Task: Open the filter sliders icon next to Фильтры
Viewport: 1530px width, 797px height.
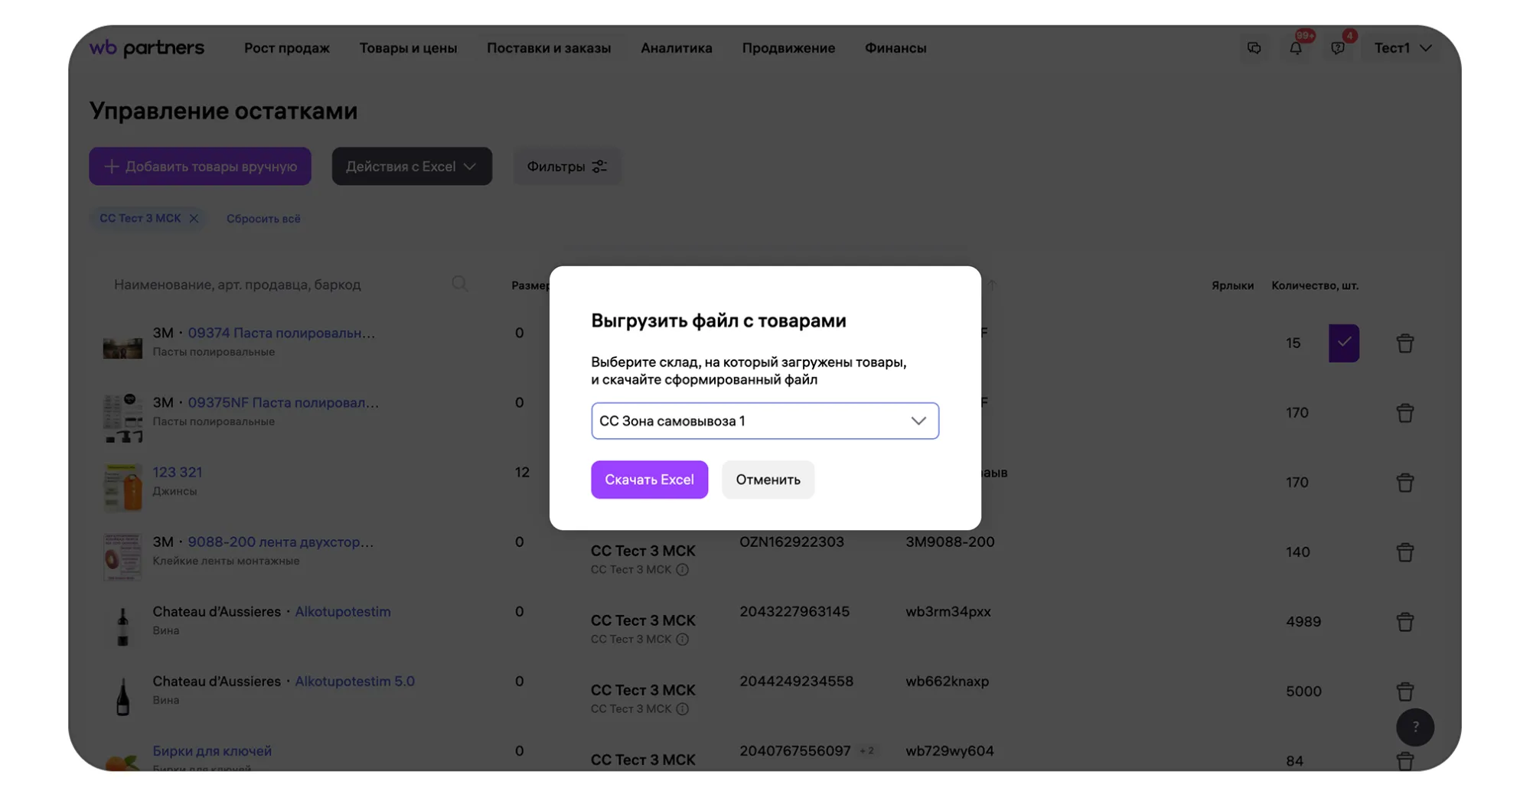Action: (600, 166)
